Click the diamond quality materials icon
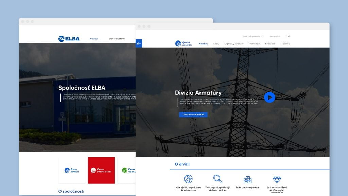Image resolution: width=348 pixels, height=196 pixels. [x=277, y=179]
